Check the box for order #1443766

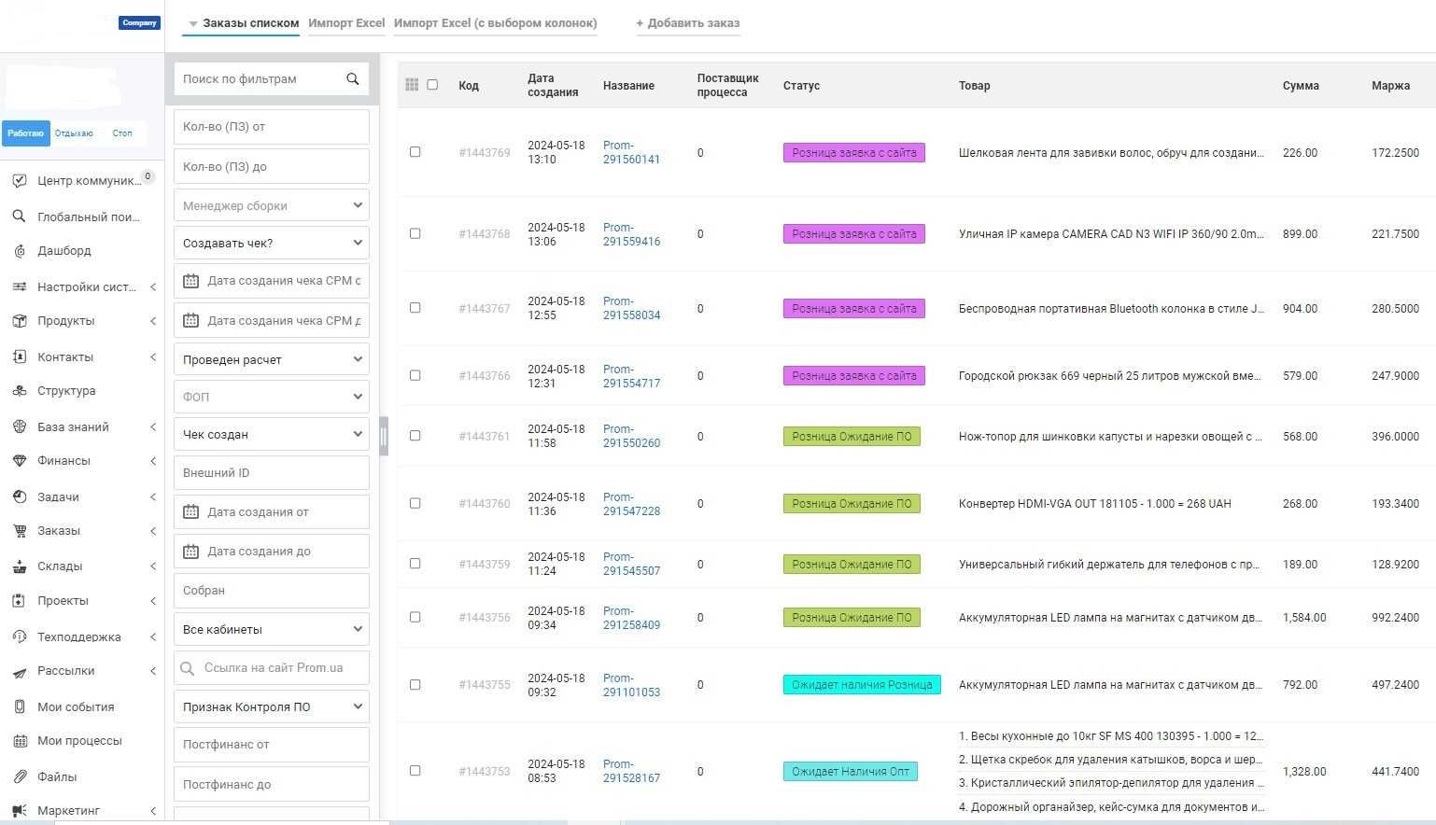(415, 375)
